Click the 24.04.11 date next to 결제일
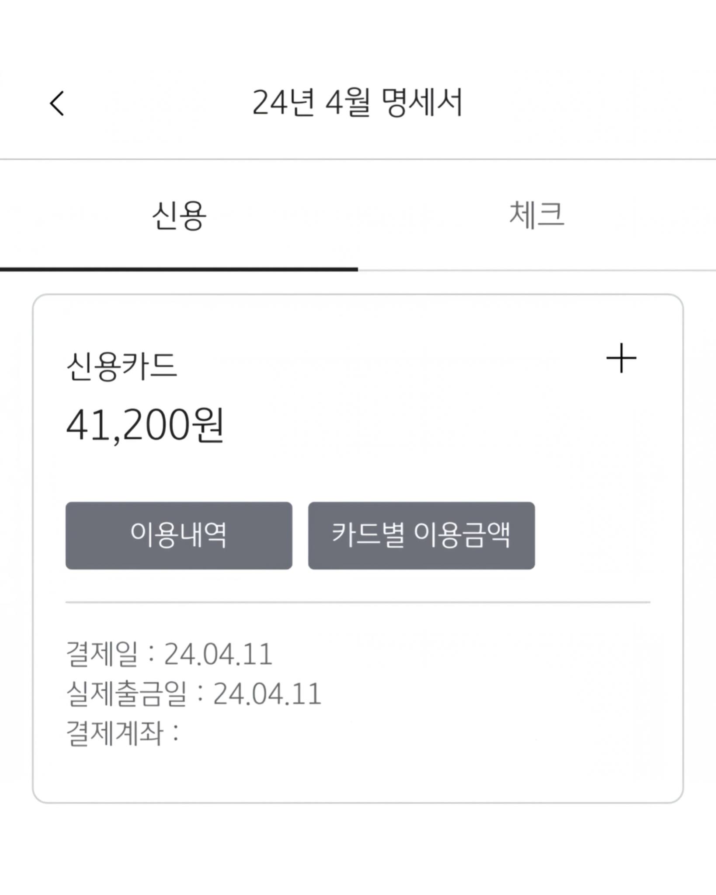 click(218, 654)
